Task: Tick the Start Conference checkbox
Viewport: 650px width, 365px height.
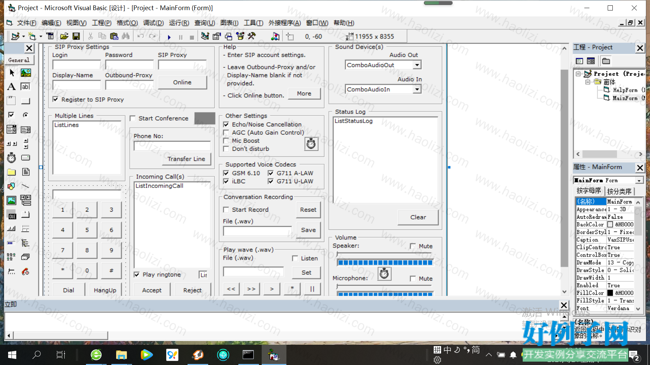Action: click(133, 118)
